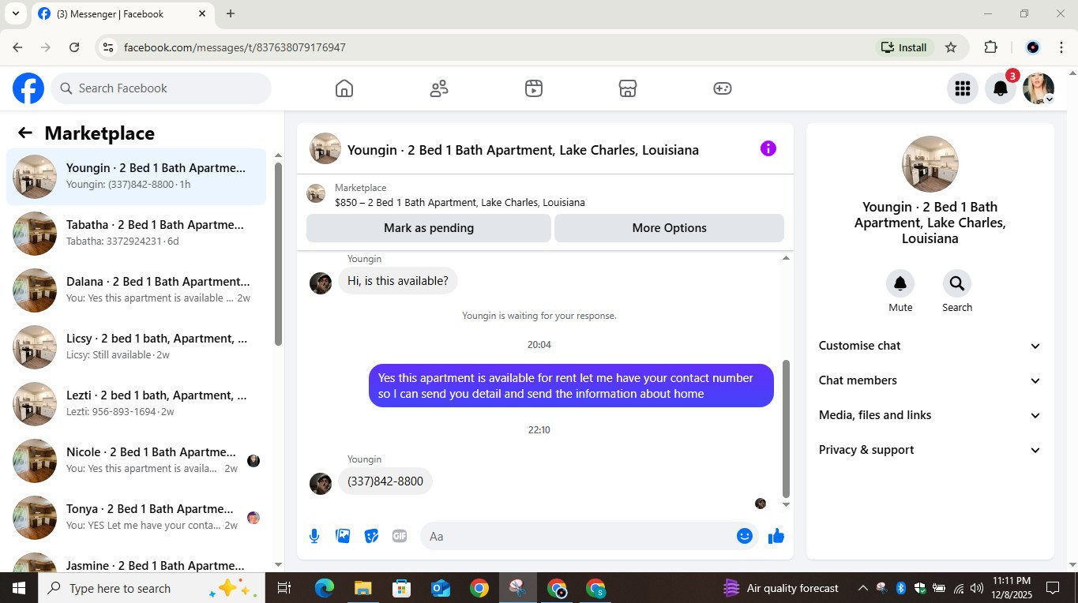Select the Messenger | Facebook tab
Screen dimensions: 1078x603
pyautogui.click(x=122, y=13)
